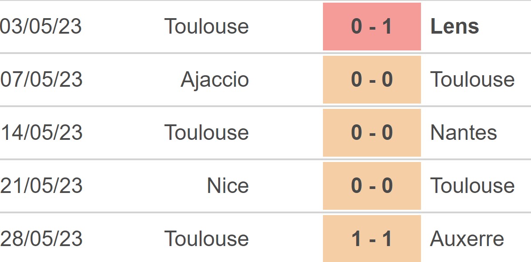Open the Auxerre team link
This screenshot has width=531, height=262.
pyautogui.click(x=467, y=239)
